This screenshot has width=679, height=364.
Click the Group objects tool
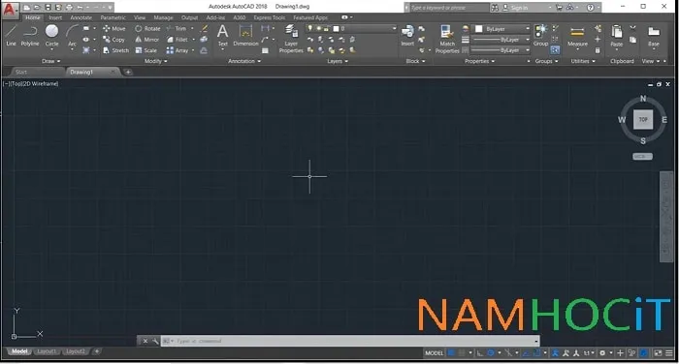(x=540, y=36)
